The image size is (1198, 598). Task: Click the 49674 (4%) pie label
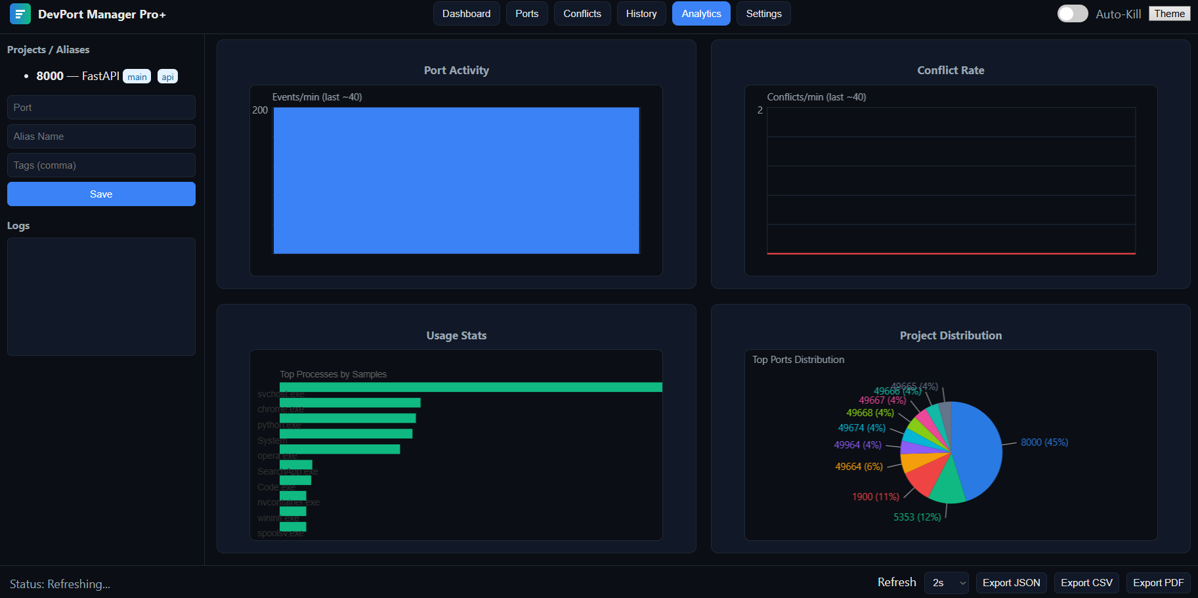(862, 428)
